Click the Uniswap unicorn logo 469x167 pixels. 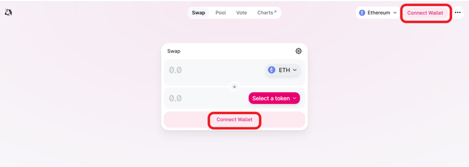[8, 12]
